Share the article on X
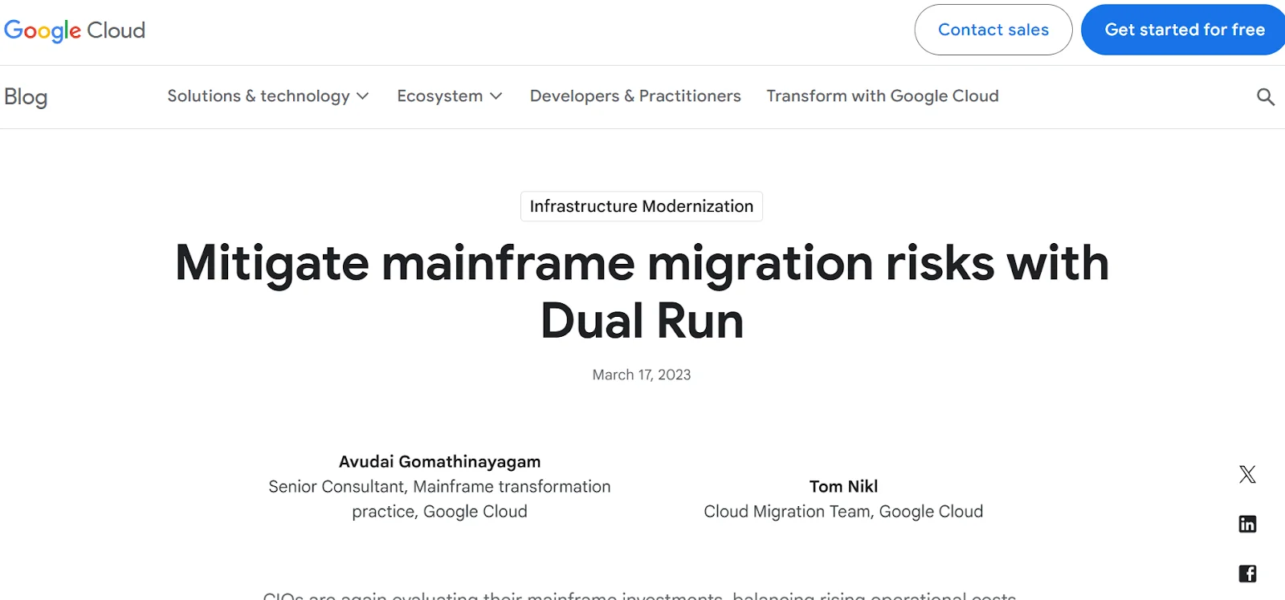 point(1247,474)
